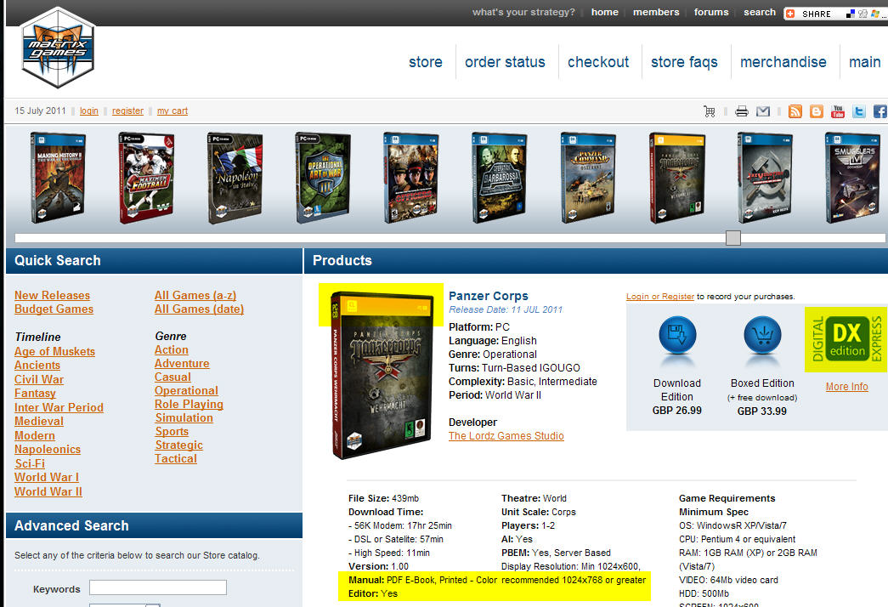Viewport: 888px width, 607px height.
Task: Click the Twitter icon
Action: click(859, 111)
